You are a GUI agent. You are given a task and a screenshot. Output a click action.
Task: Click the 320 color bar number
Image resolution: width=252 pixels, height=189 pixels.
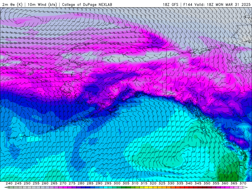[x=153, y=183]
